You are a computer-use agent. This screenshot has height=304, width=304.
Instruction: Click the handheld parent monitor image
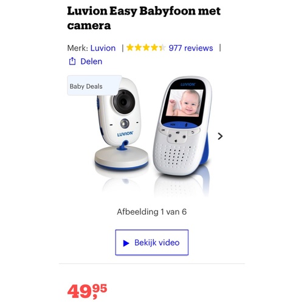point(181,126)
